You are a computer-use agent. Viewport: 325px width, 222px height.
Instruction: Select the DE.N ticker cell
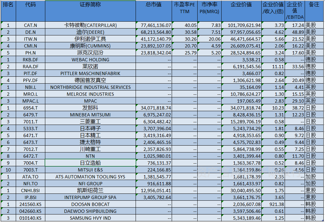tap(31, 32)
